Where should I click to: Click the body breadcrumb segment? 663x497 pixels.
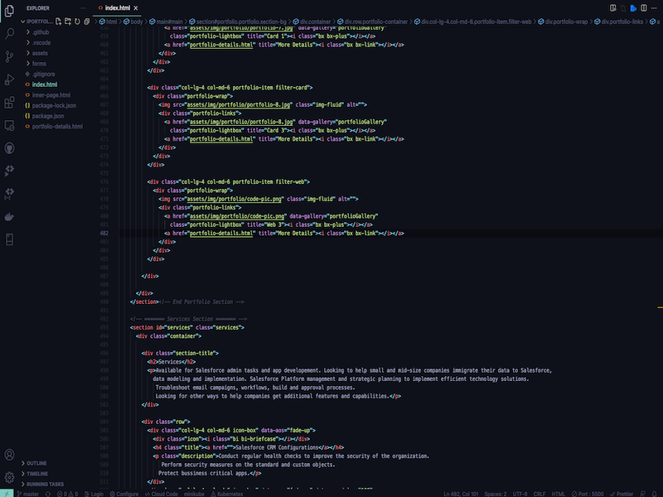[x=133, y=22]
